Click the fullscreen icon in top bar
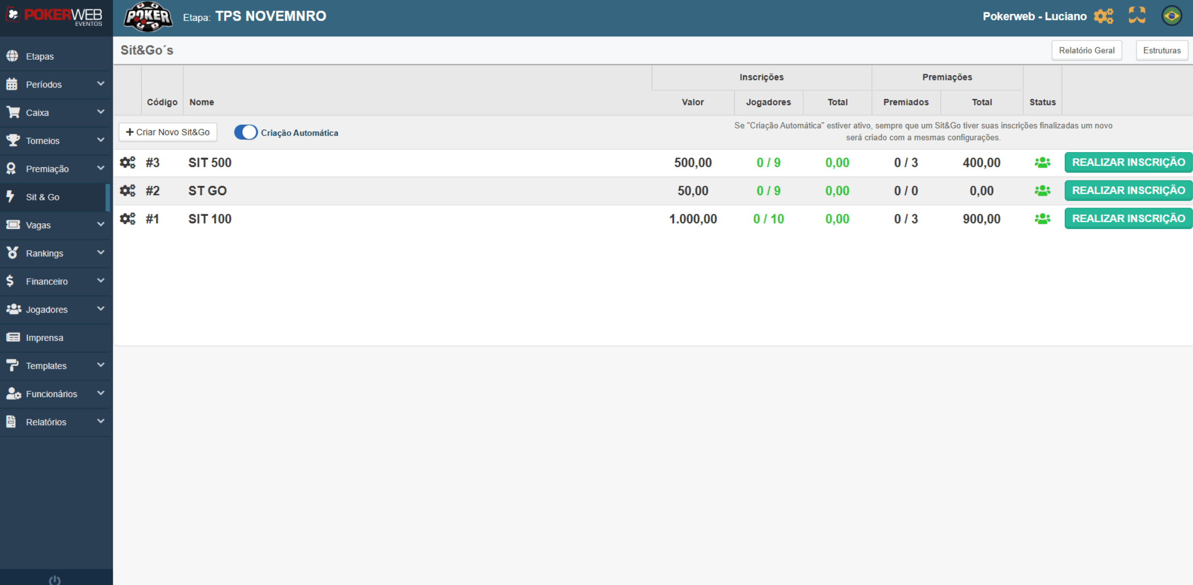 point(1137,16)
